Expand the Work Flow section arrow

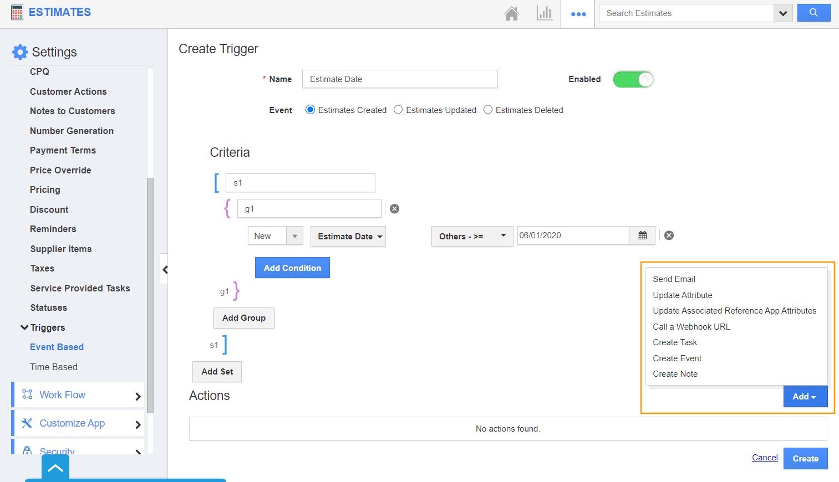pos(138,396)
